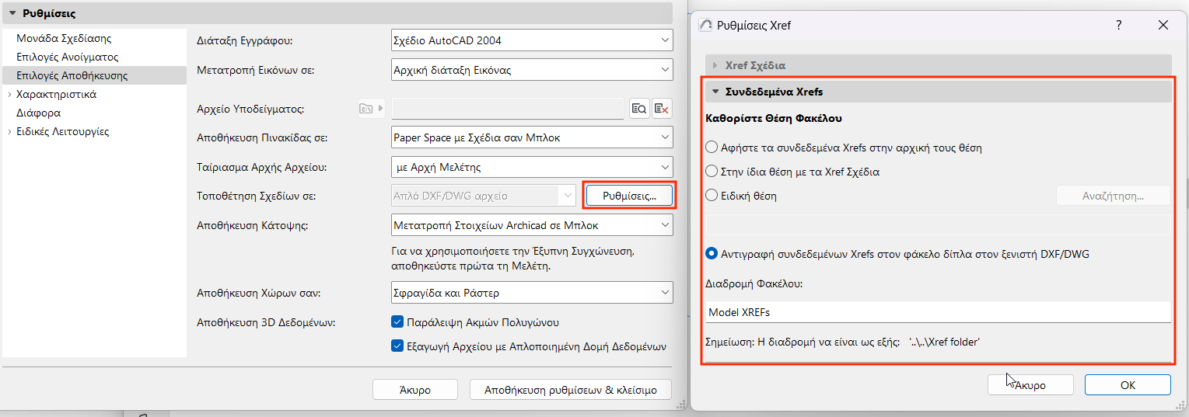
Task: Select 'Διάφορα' in the settings list
Action: (38, 113)
